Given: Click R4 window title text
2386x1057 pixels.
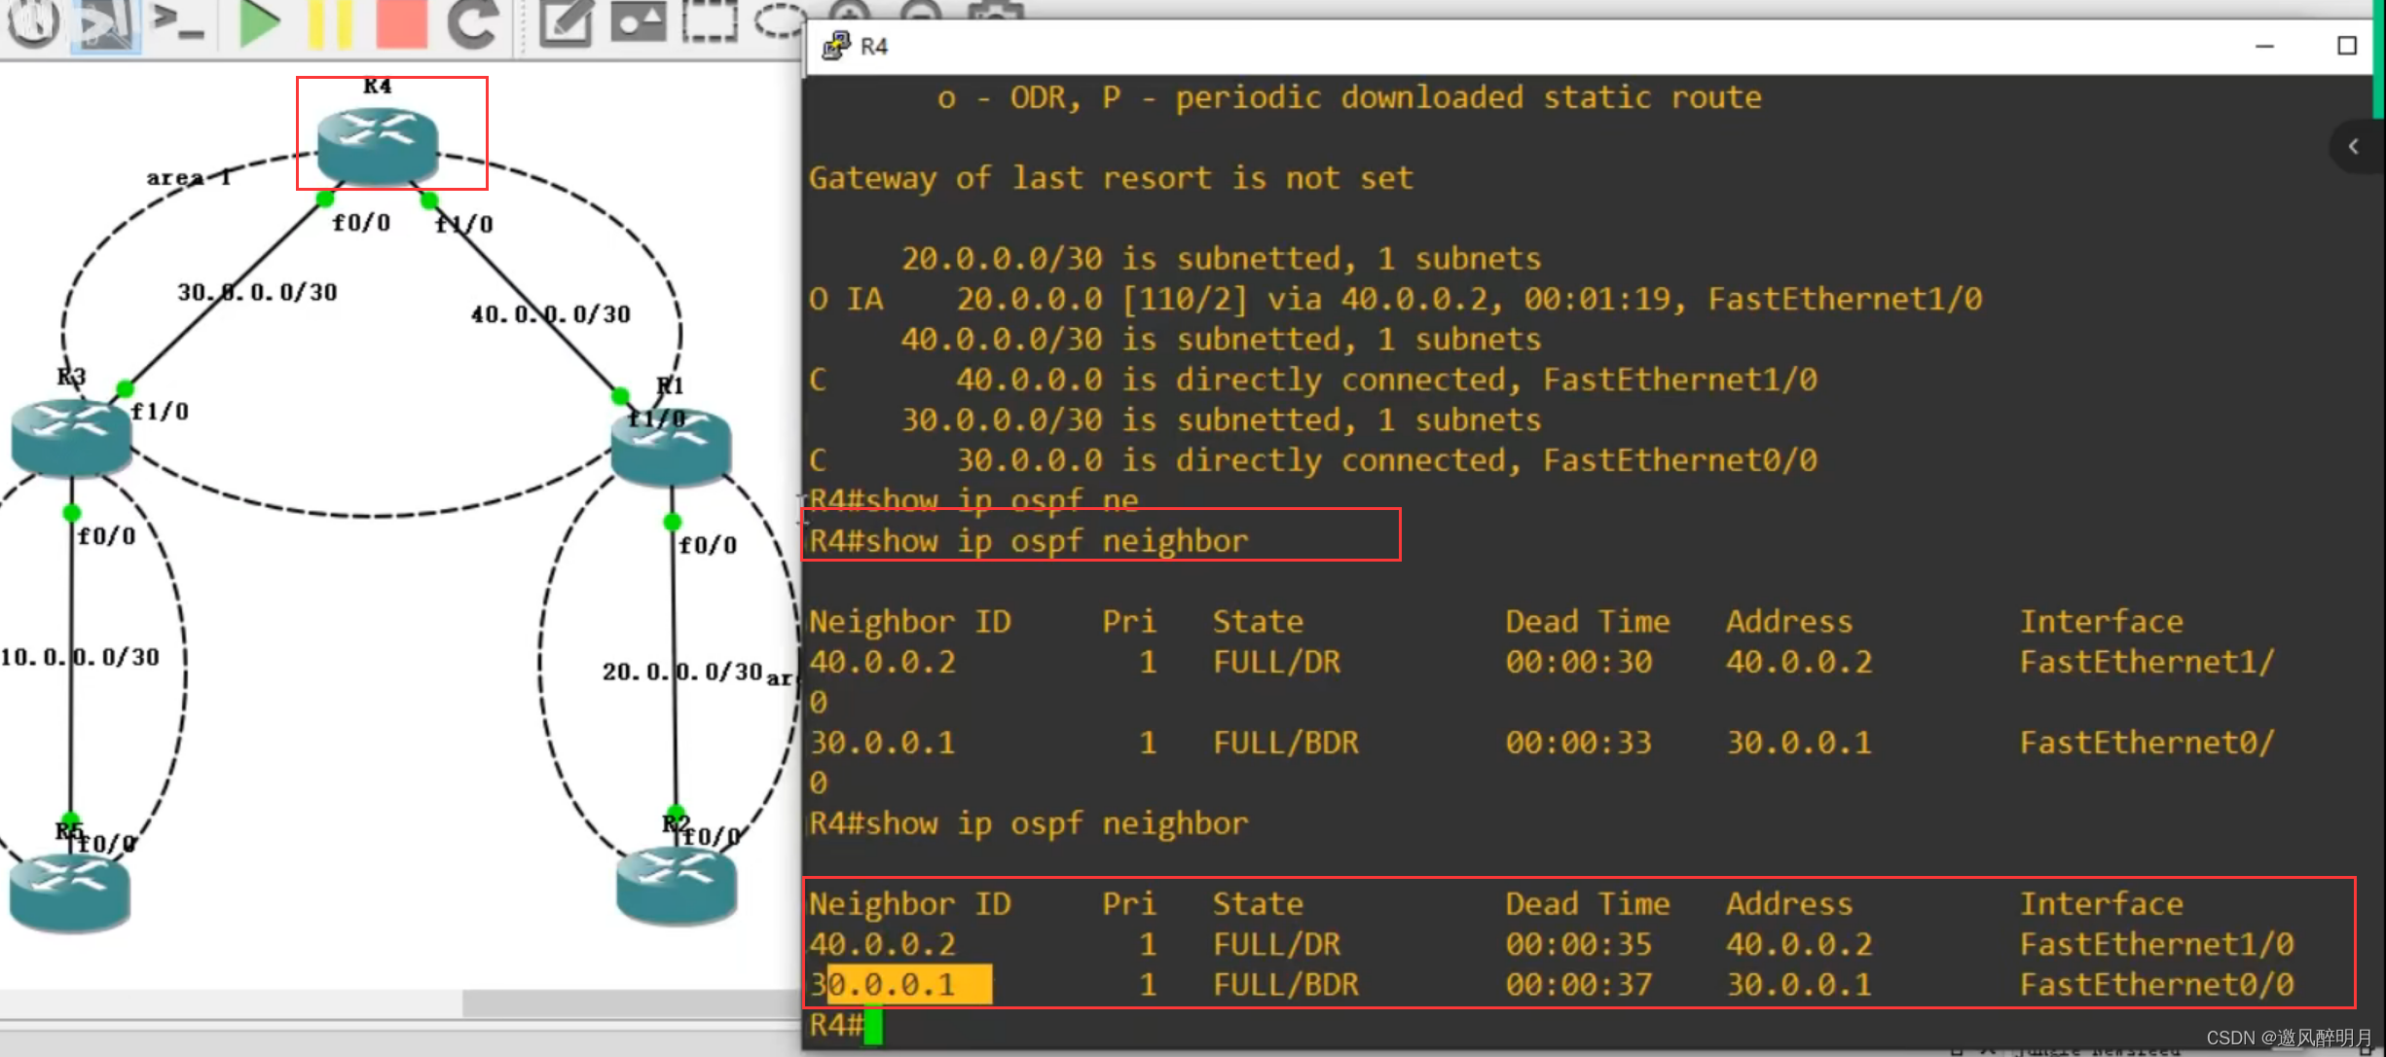Looking at the screenshot, I should click(x=874, y=46).
